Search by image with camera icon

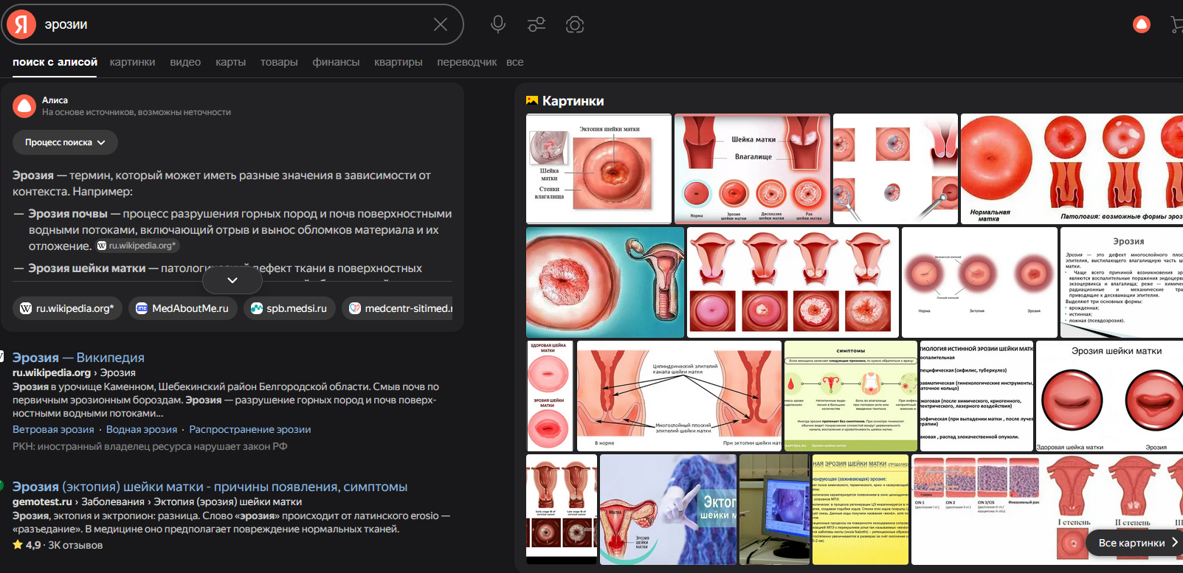(x=575, y=24)
